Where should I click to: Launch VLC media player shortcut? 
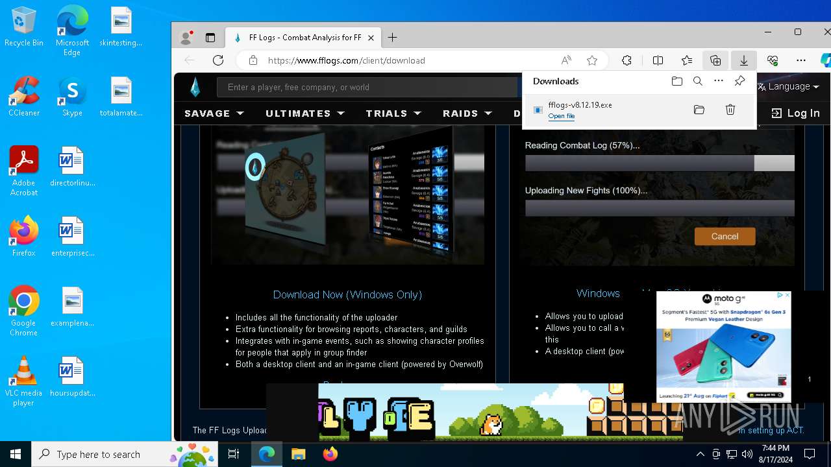point(23,381)
